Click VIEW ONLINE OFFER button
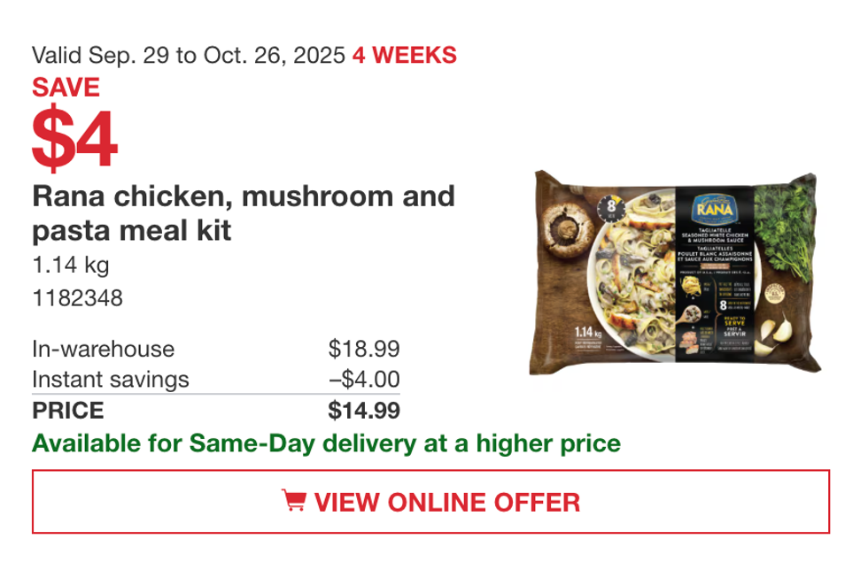 pyautogui.click(x=434, y=503)
